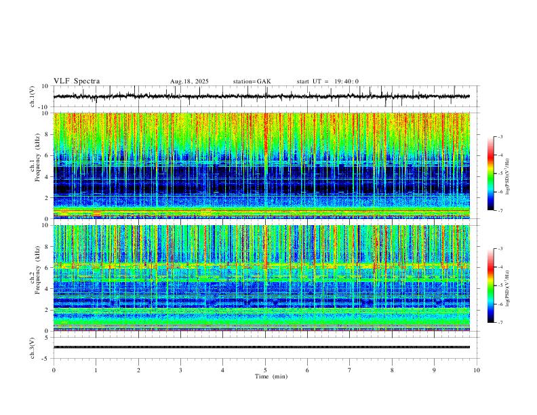Image resolution: width=537 pixels, height=415 pixels.
Task: Click the last time axis tick label "10"
Action: click(x=477, y=370)
